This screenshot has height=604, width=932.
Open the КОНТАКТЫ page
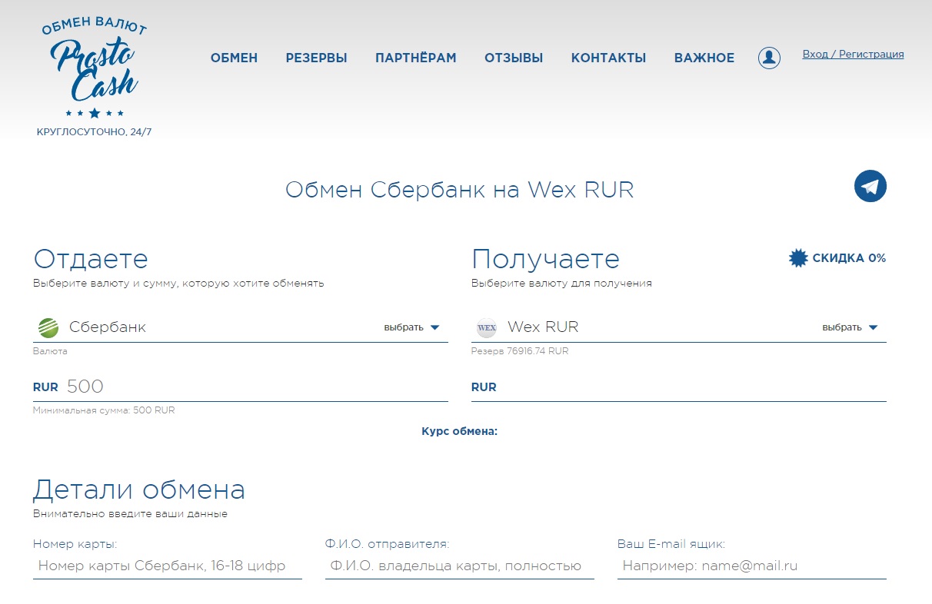[x=609, y=58]
